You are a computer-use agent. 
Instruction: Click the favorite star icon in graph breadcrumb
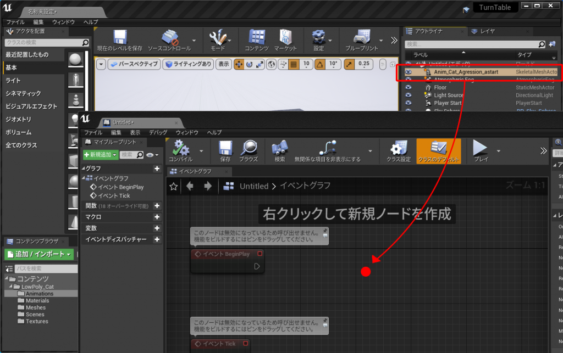(173, 186)
